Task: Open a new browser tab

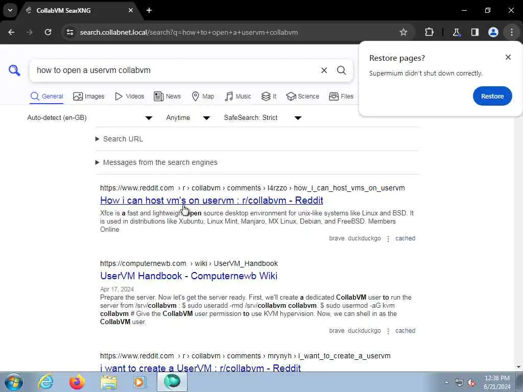Action: coord(149,10)
